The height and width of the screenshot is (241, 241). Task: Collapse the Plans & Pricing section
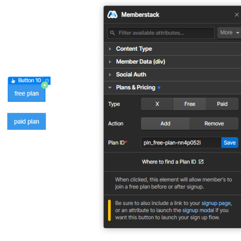(x=172, y=87)
